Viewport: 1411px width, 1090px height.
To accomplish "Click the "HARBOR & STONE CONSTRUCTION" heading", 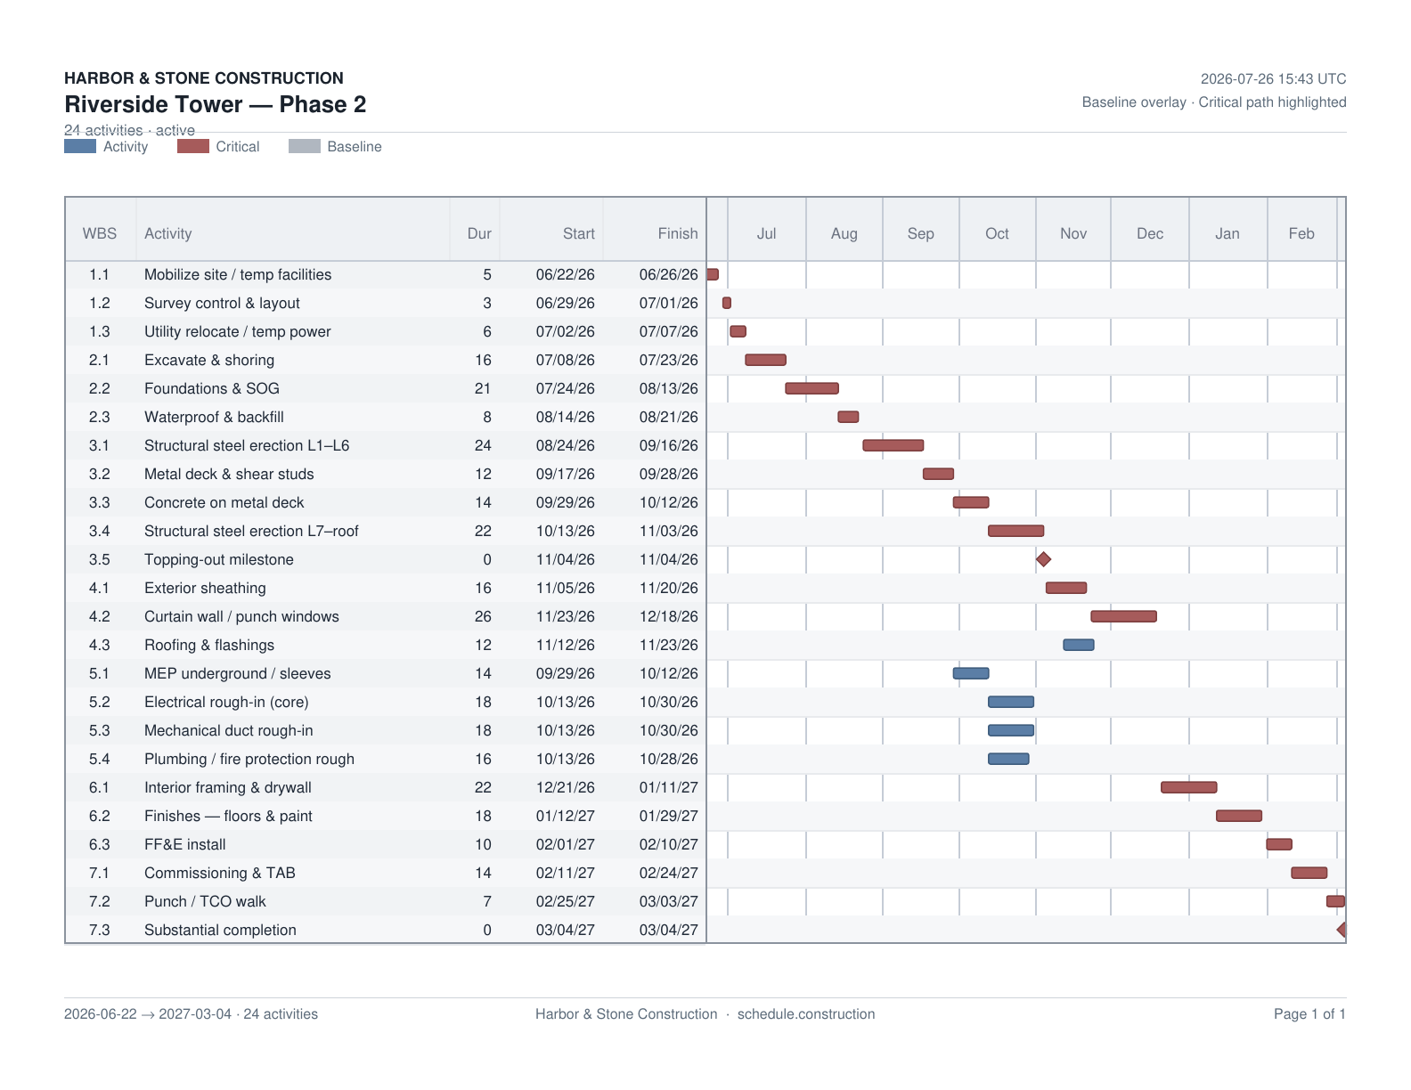I will 204,78.
